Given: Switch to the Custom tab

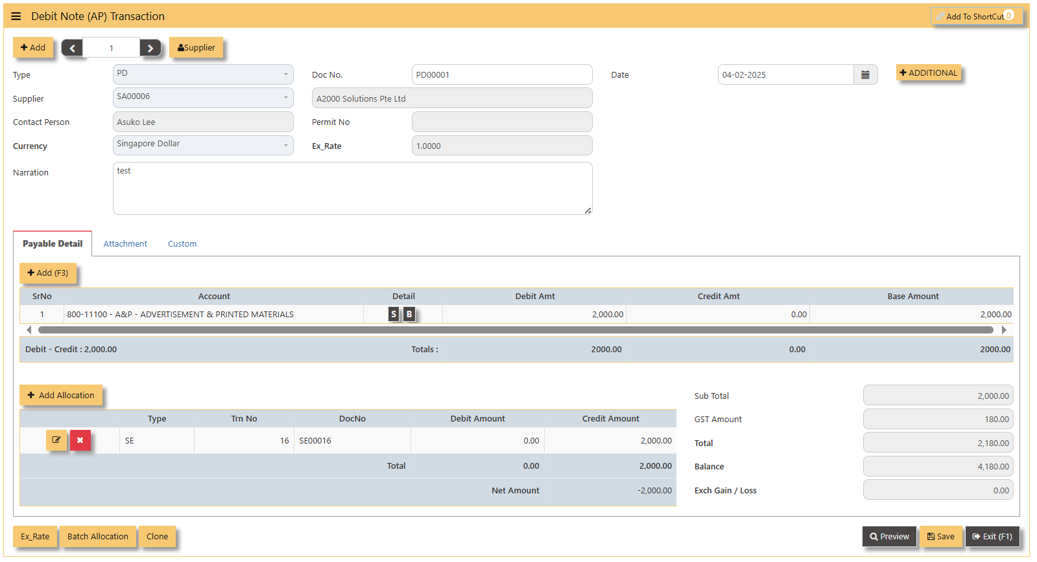Looking at the screenshot, I should coord(182,244).
